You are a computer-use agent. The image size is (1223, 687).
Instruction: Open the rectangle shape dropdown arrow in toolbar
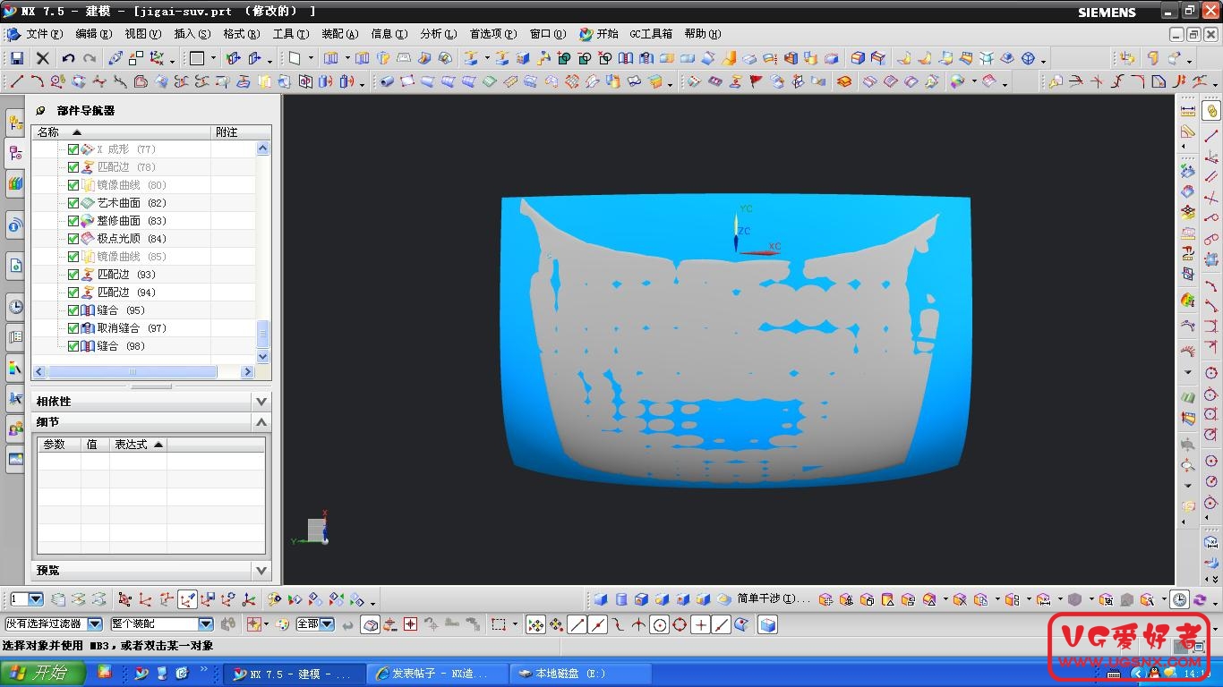(213, 58)
